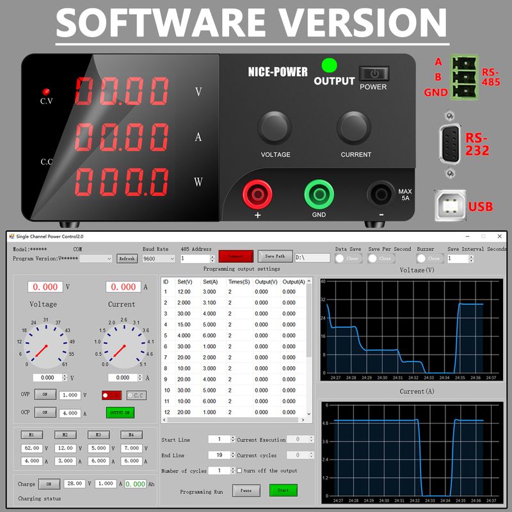Check 'turn off the output' checkbox
This screenshot has width=512, height=512.
(x=239, y=471)
